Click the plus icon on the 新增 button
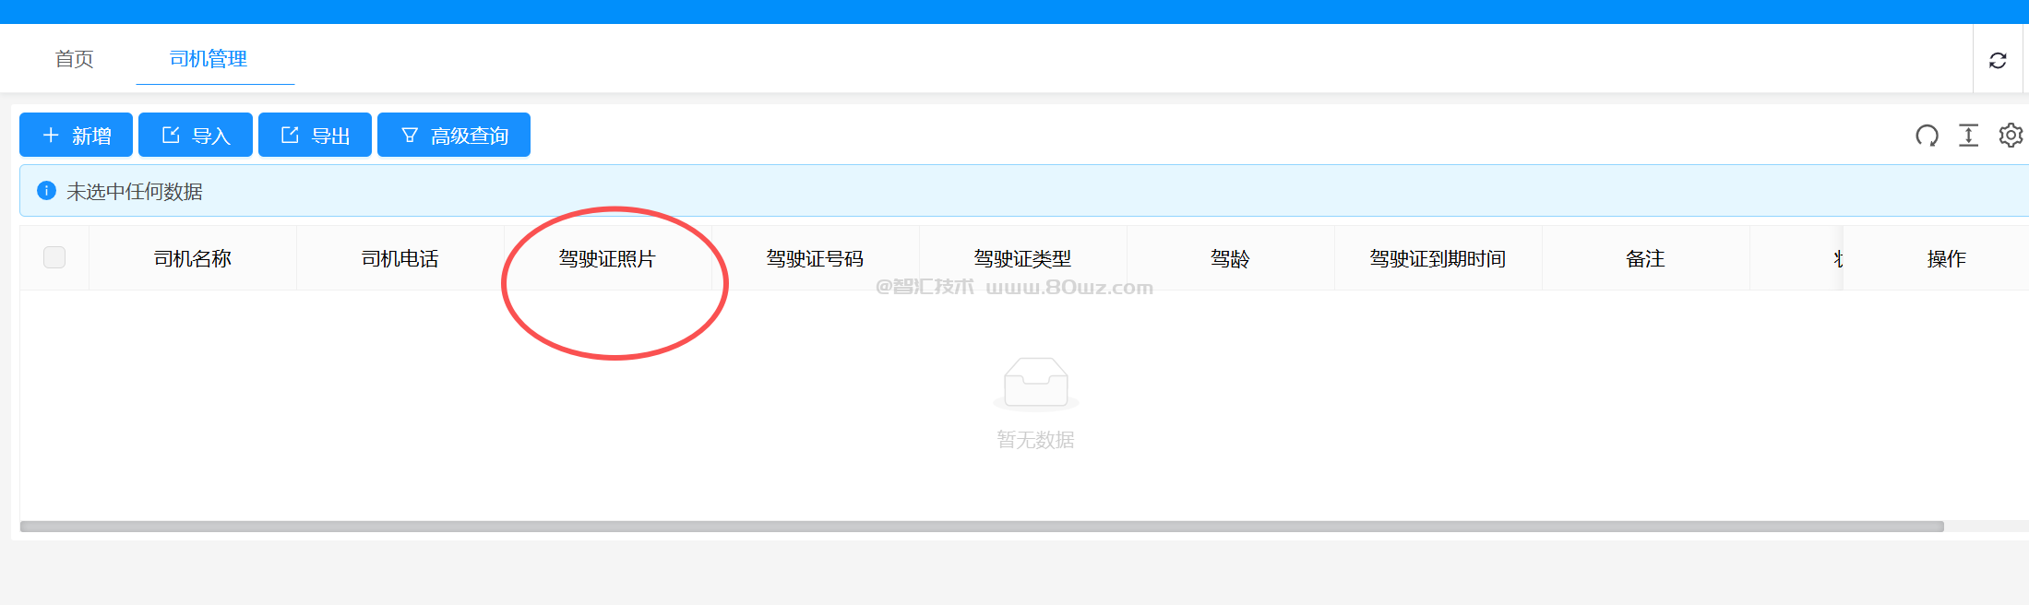2029x605 pixels. coord(51,135)
